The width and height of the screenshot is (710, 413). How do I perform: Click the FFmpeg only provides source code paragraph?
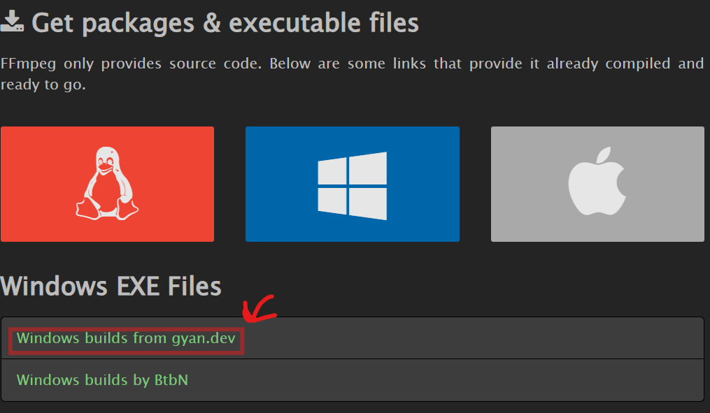point(353,74)
